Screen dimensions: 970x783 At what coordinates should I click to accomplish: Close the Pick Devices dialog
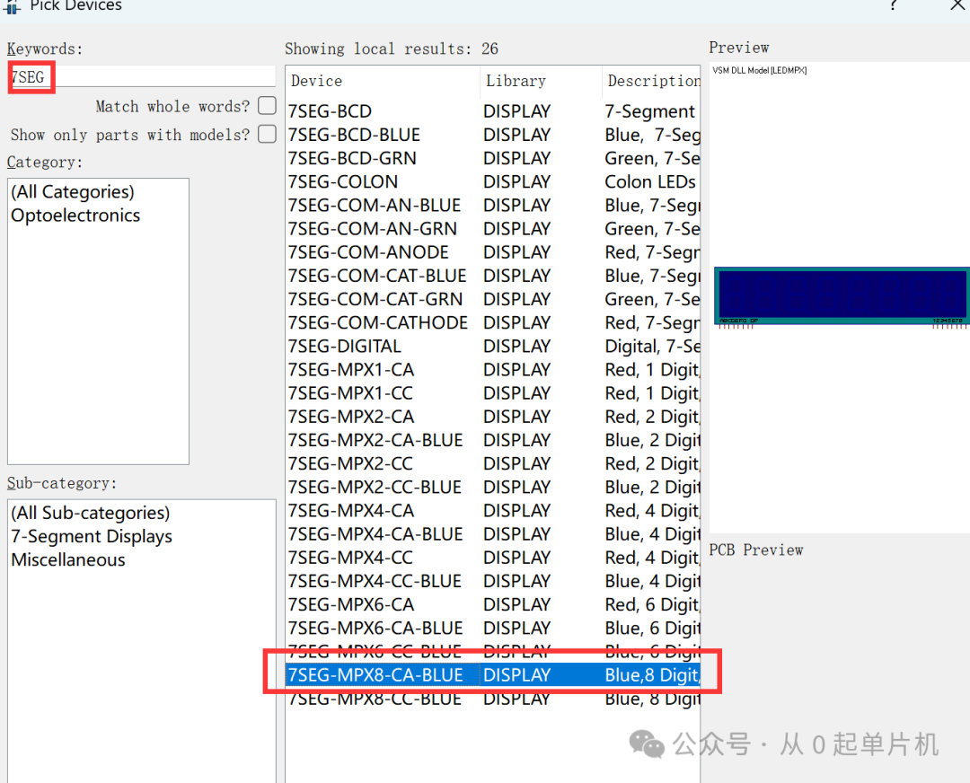(x=957, y=5)
